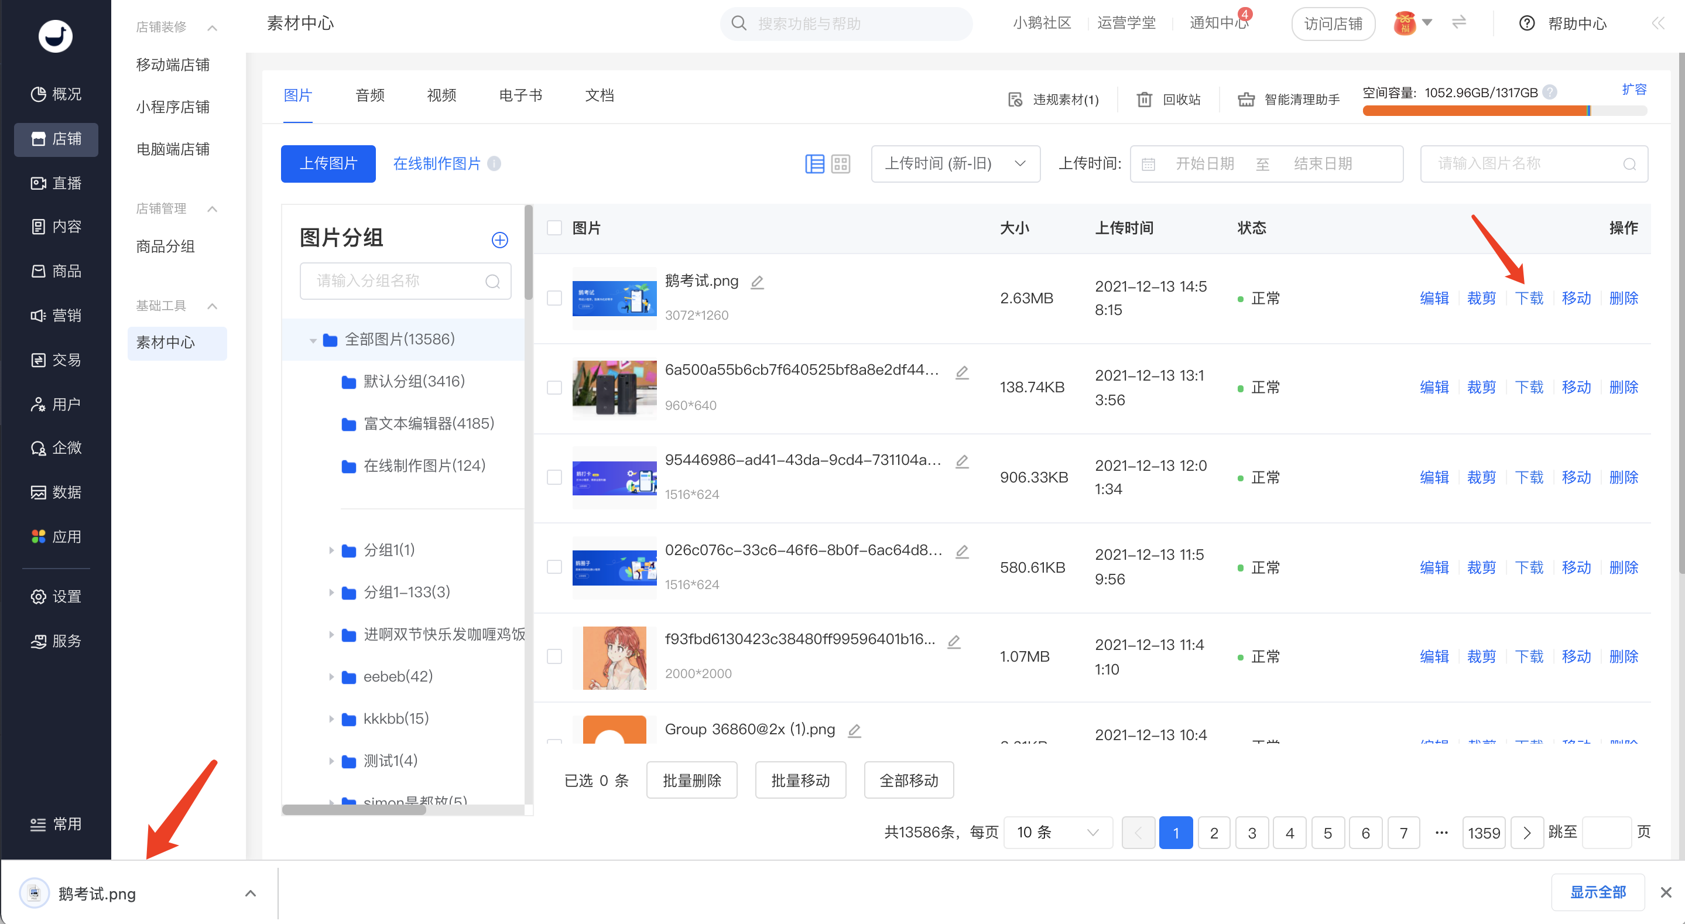Screen dimensions: 1685x924
Task: Click the collapse double-chevron at top right
Action: point(1657,23)
